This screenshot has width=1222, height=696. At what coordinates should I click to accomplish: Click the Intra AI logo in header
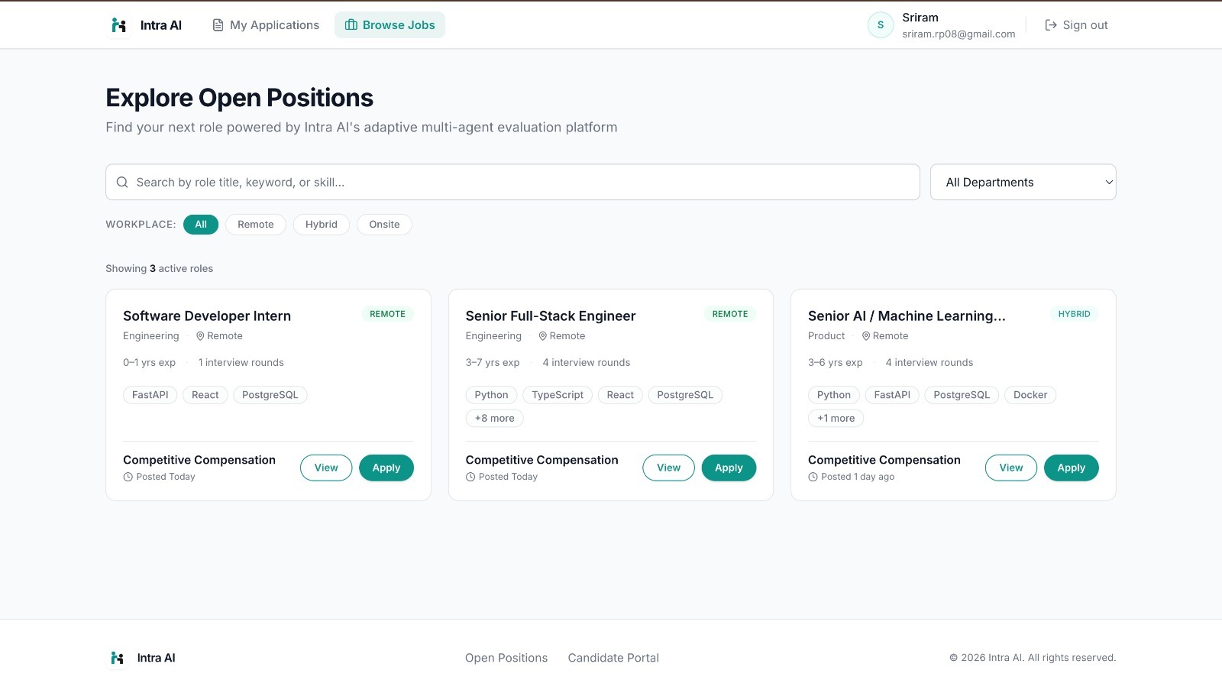pos(119,25)
